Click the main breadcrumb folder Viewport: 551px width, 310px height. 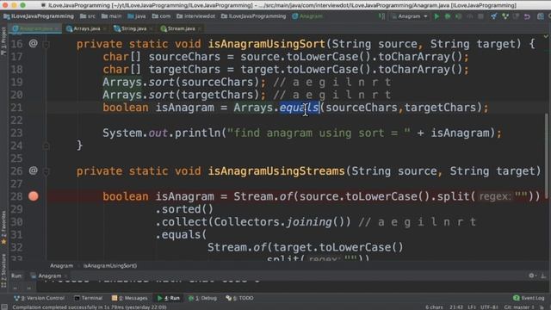(x=111, y=16)
